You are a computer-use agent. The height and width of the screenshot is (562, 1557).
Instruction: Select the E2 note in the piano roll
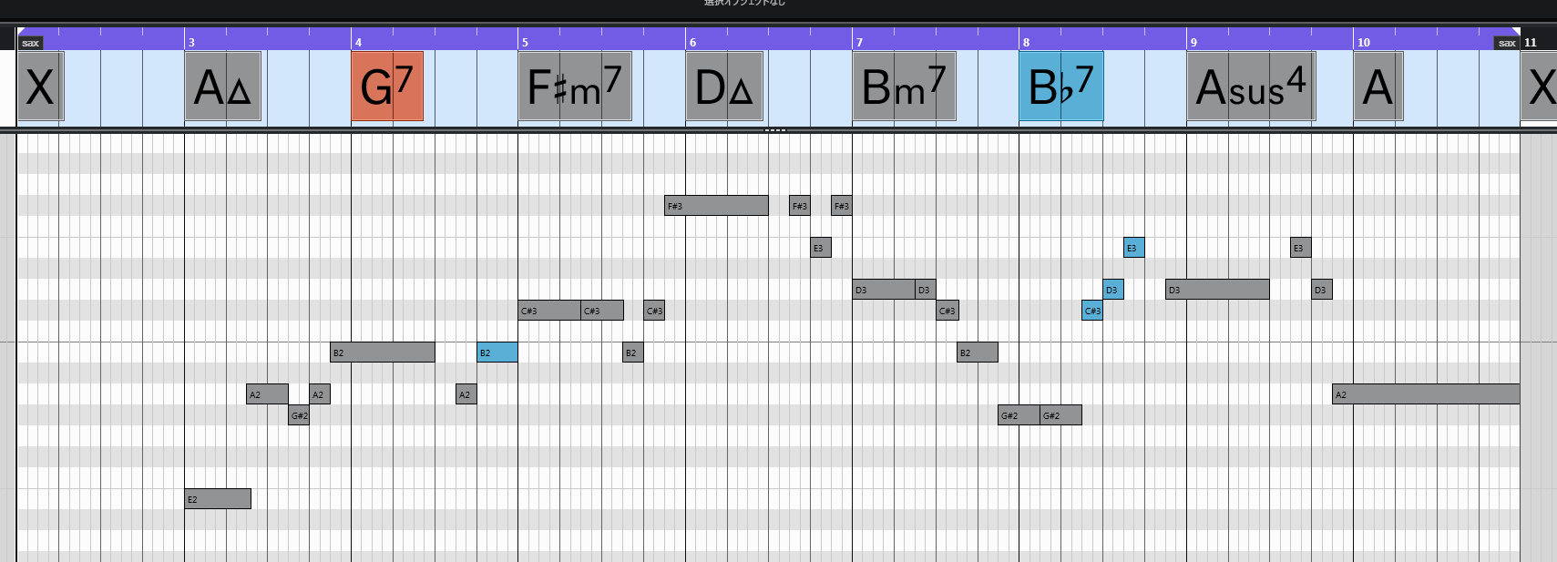[x=217, y=499]
